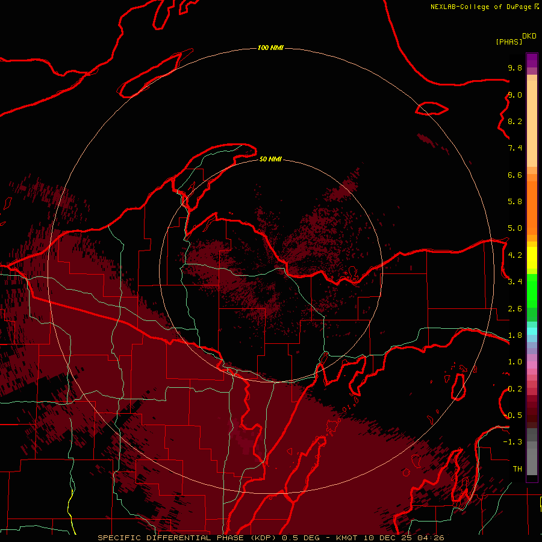Click the 9.0 color scale value
542x542 pixels.
tap(515, 95)
